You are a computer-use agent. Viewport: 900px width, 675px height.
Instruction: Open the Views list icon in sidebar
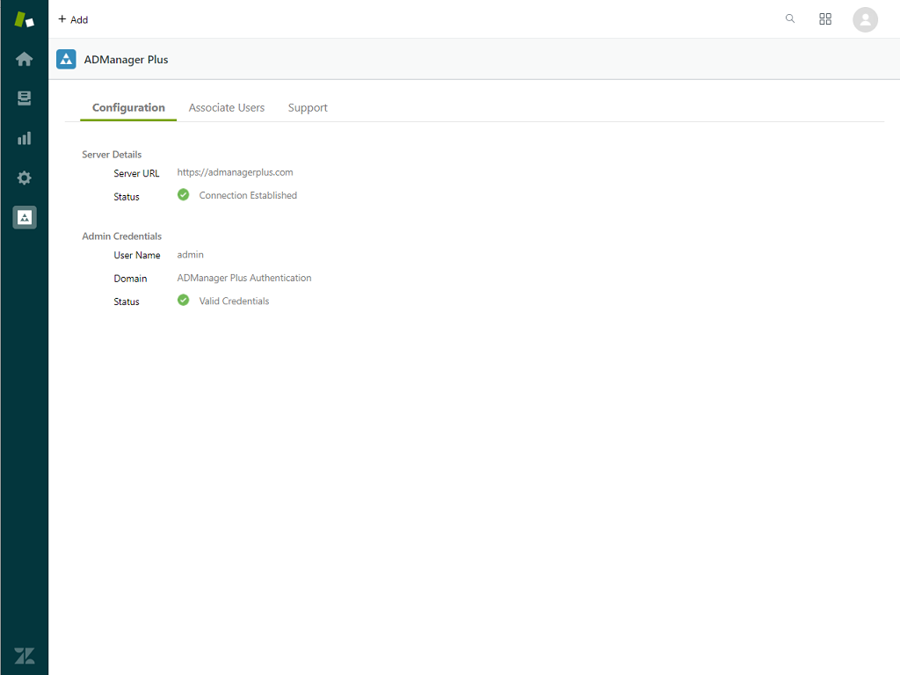24,98
